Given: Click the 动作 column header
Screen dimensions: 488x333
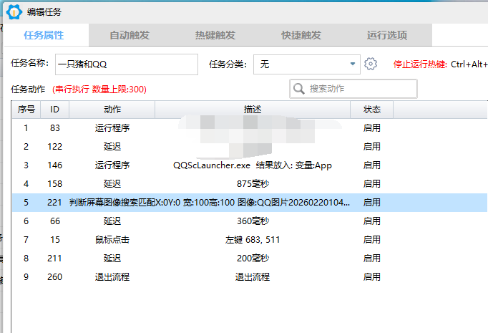Looking at the screenshot, I should (112, 110).
